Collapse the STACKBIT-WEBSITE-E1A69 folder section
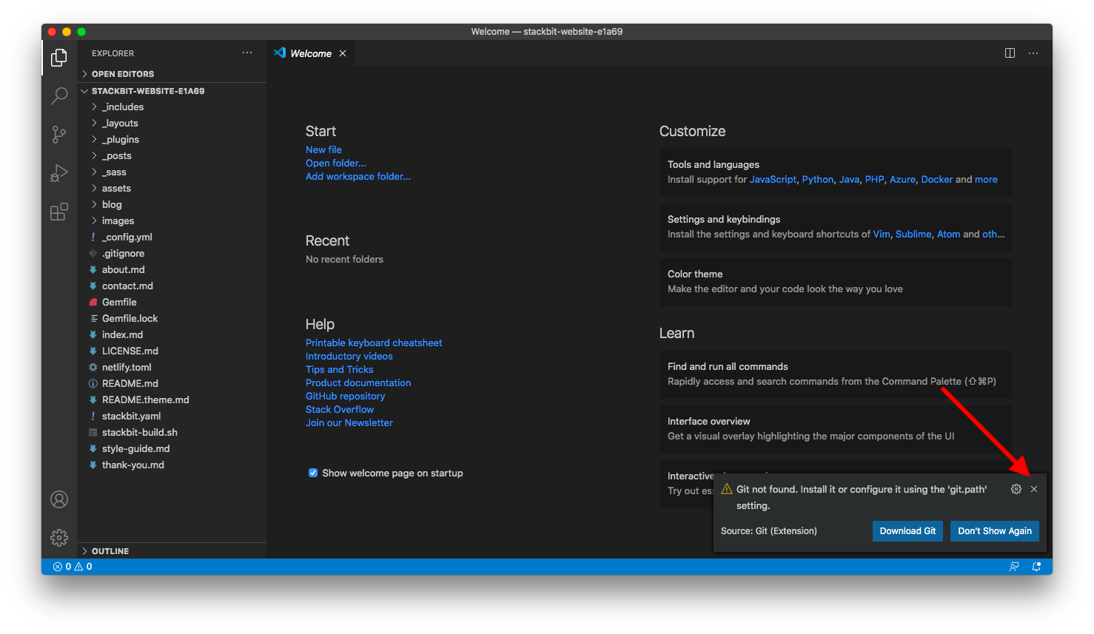1094x634 pixels. (172, 91)
